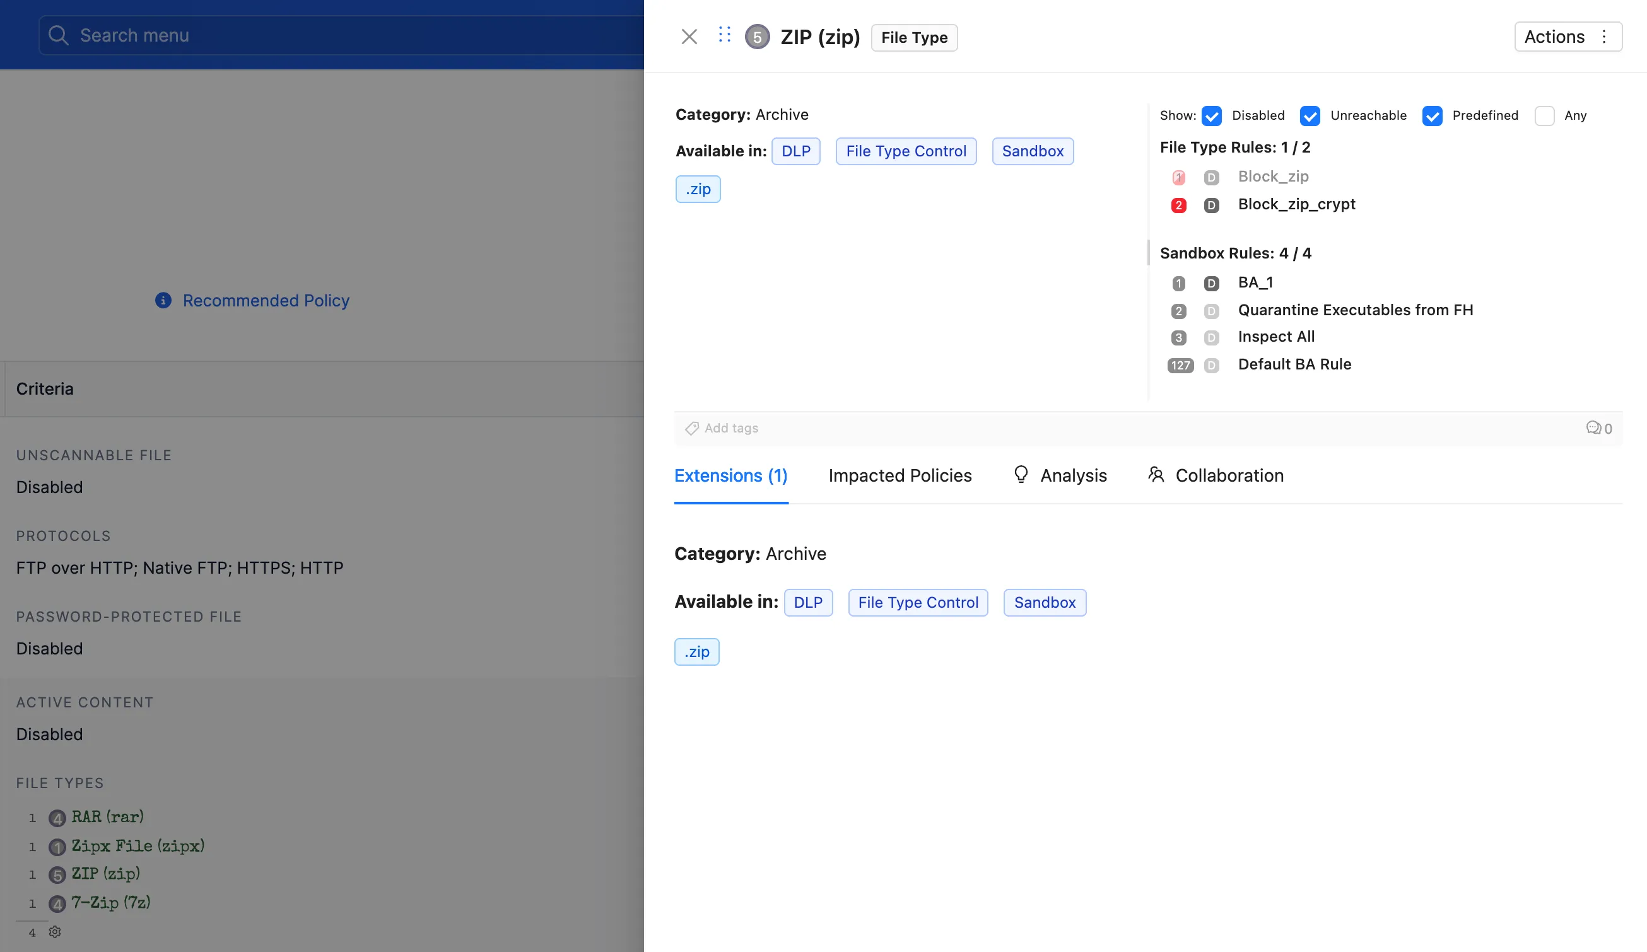Click the Search menu field
This screenshot has height=952, width=1647.
341,35
